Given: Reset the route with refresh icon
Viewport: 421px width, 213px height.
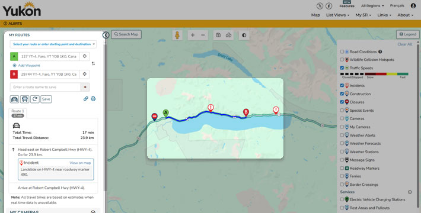Looking at the screenshot, I should tap(35, 99).
